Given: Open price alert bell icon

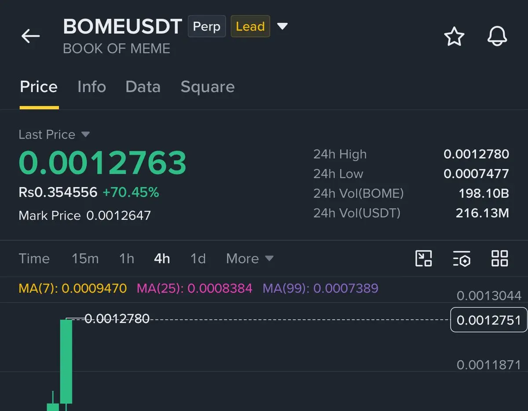Looking at the screenshot, I should (497, 37).
